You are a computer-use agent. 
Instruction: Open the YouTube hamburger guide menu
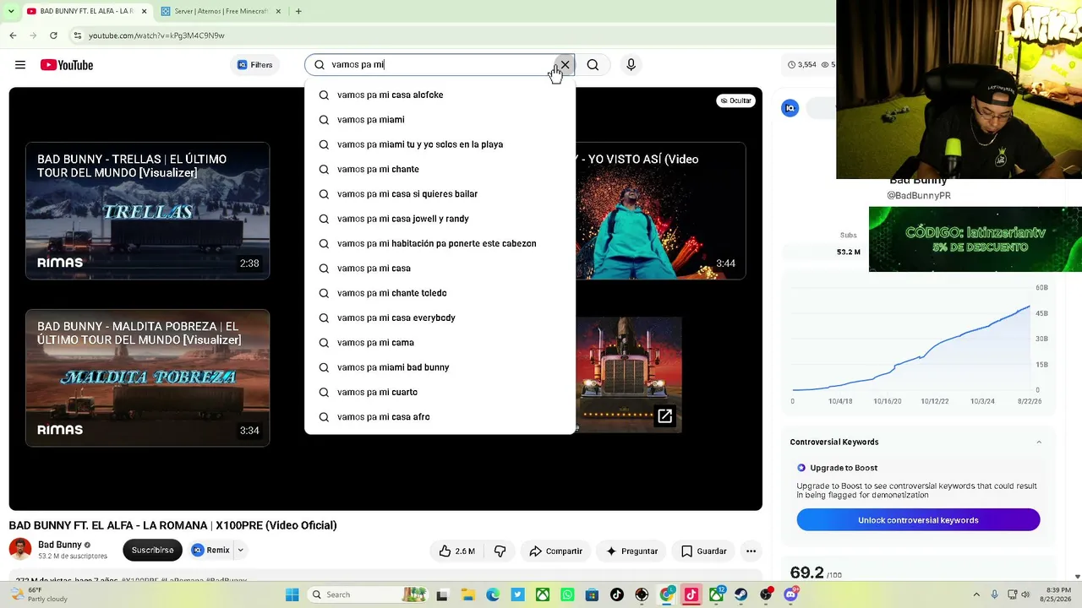coord(20,65)
